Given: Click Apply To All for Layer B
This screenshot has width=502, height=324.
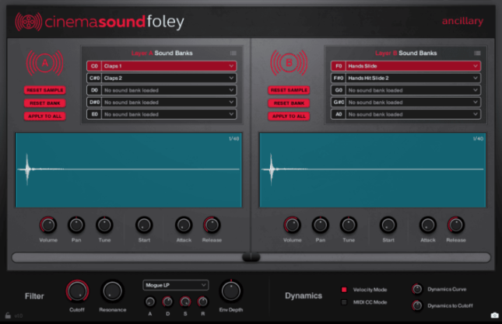Looking at the screenshot, I should pyautogui.click(x=289, y=117).
